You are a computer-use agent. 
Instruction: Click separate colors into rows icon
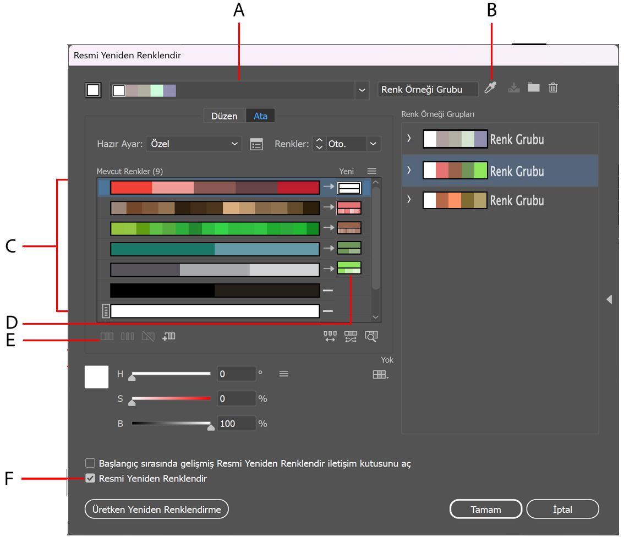(x=127, y=337)
